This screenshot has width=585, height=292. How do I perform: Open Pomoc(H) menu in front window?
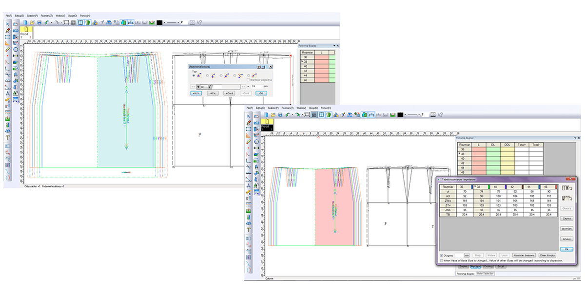pos(326,108)
